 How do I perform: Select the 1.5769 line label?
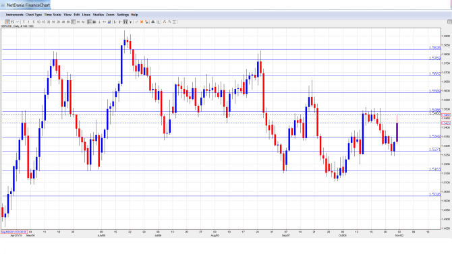[434, 58]
